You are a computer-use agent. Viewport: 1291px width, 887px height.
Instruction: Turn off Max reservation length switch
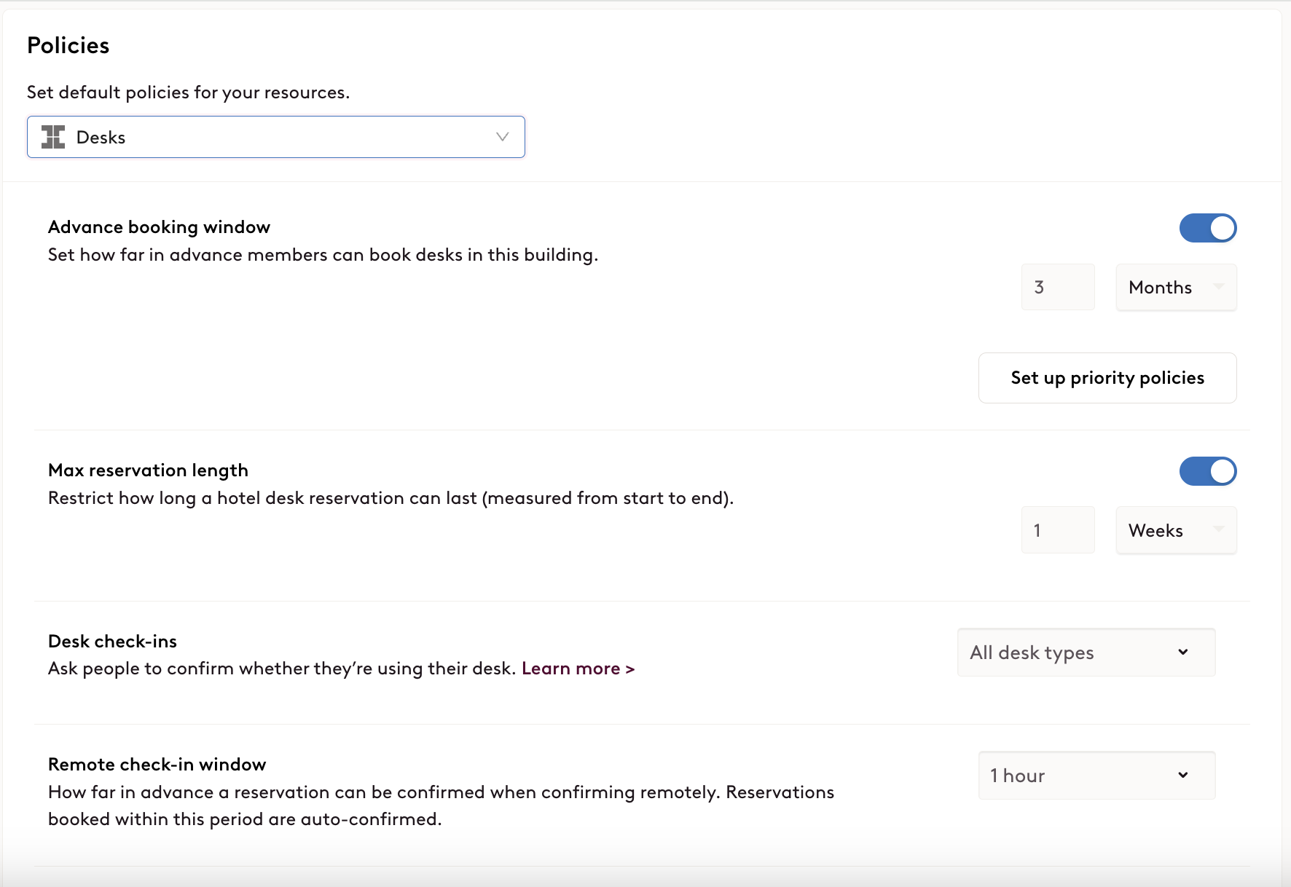1208,471
